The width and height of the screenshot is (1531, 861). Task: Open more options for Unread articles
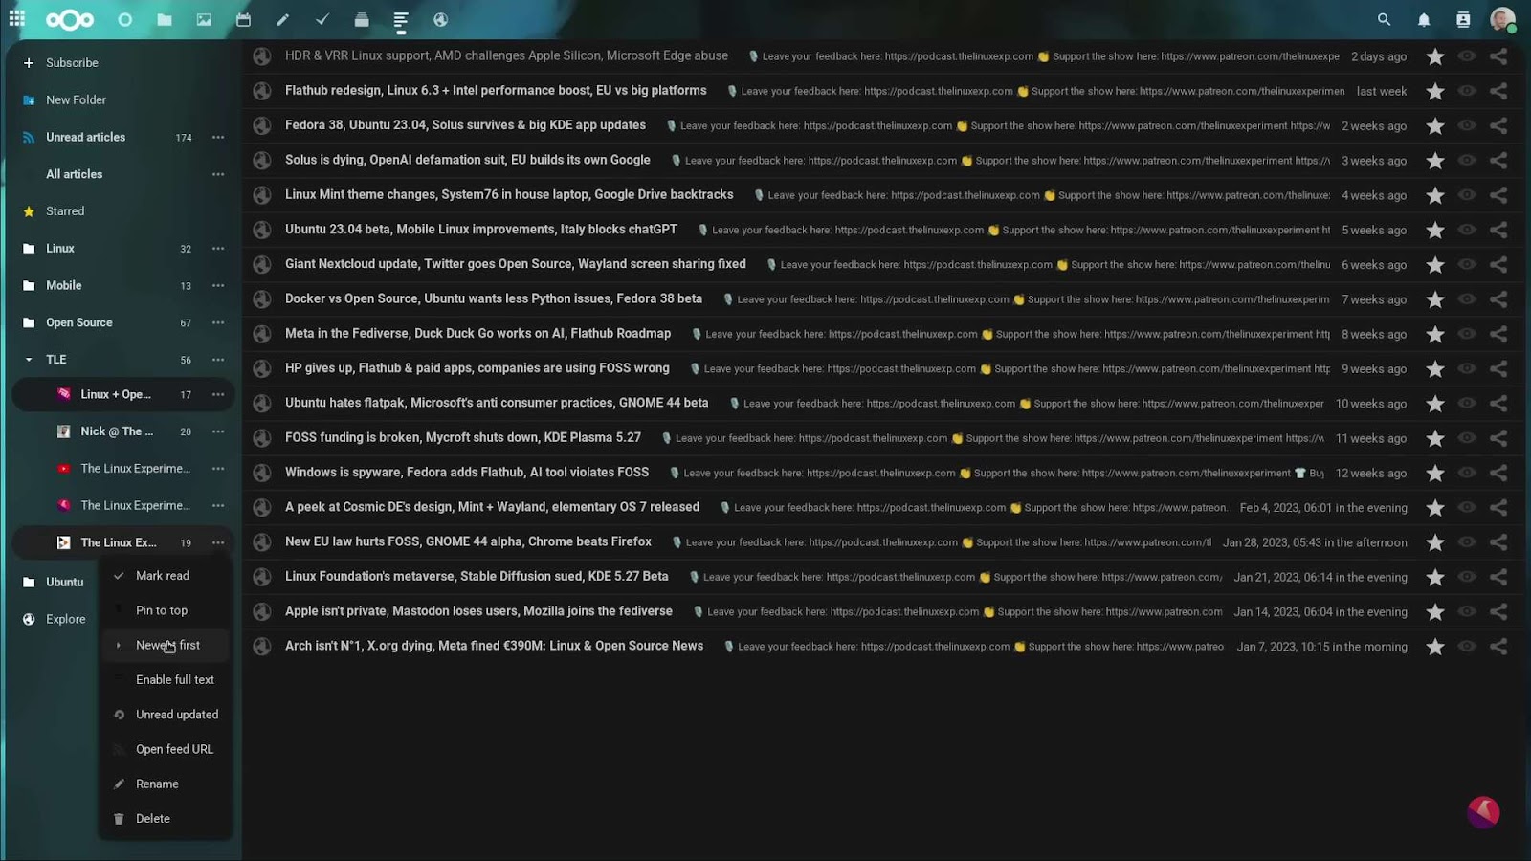pyautogui.click(x=218, y=137)
